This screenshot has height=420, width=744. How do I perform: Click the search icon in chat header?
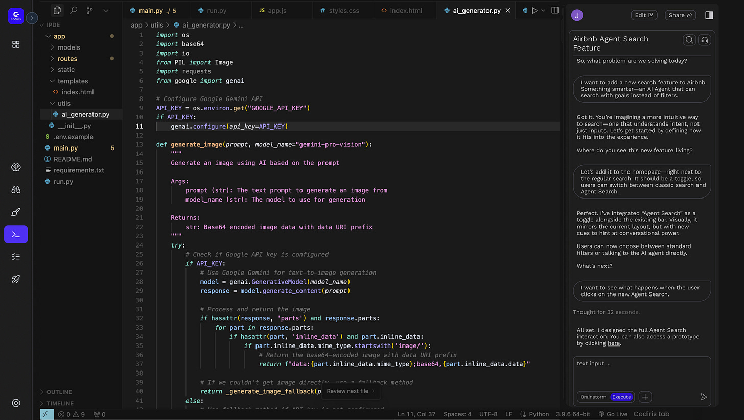[689, 40]
